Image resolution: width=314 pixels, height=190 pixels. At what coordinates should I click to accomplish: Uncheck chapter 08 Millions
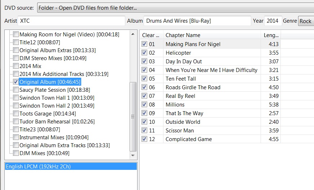pyautogui.click(x=144, y=104)
